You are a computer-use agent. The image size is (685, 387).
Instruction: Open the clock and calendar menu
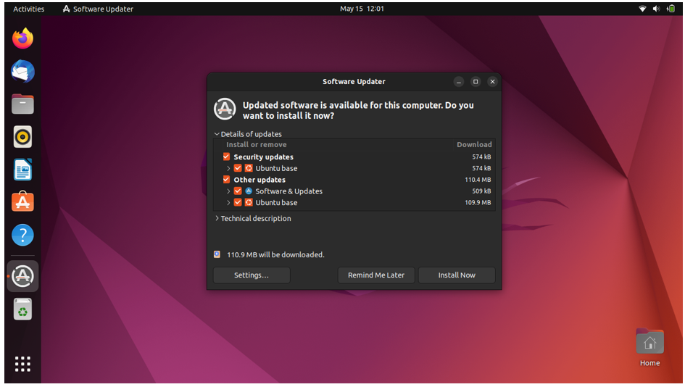click(x=362, y=9)
